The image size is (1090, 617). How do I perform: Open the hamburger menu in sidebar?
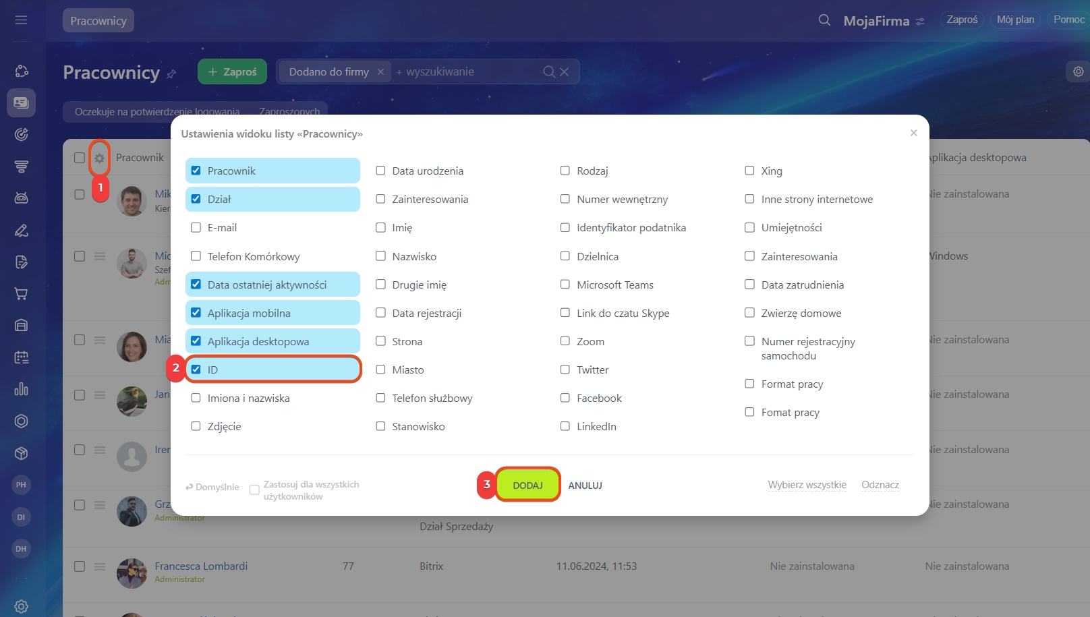point(22,20)
